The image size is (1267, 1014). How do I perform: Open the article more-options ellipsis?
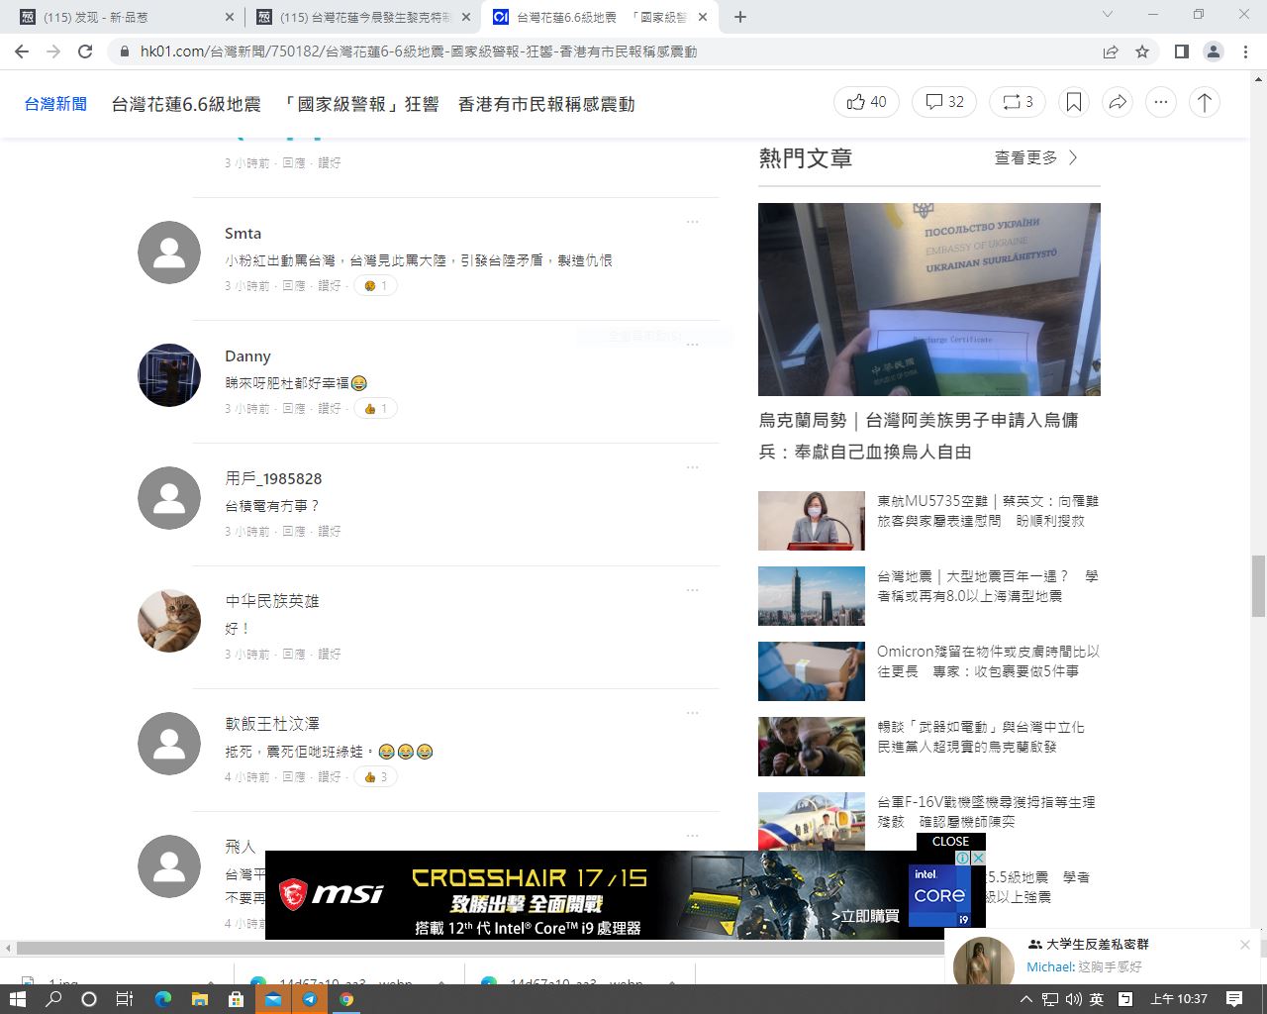coord(1161,102)
